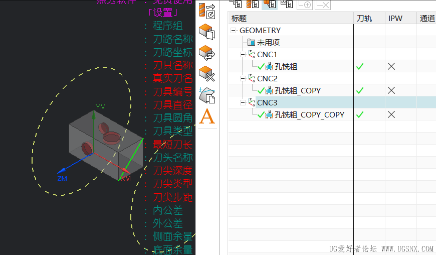Click the 真实刀名 label

[x=173, y=78]
